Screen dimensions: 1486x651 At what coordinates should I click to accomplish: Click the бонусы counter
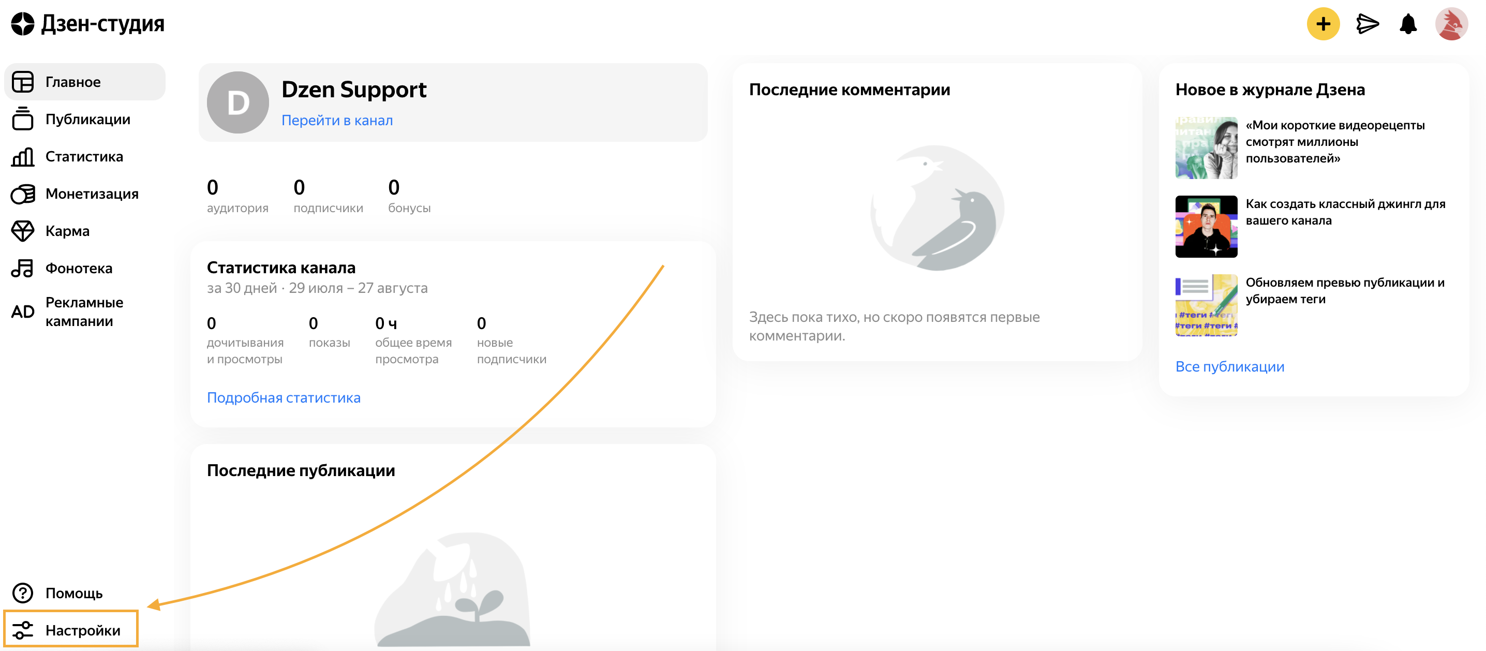pos(409,196)
